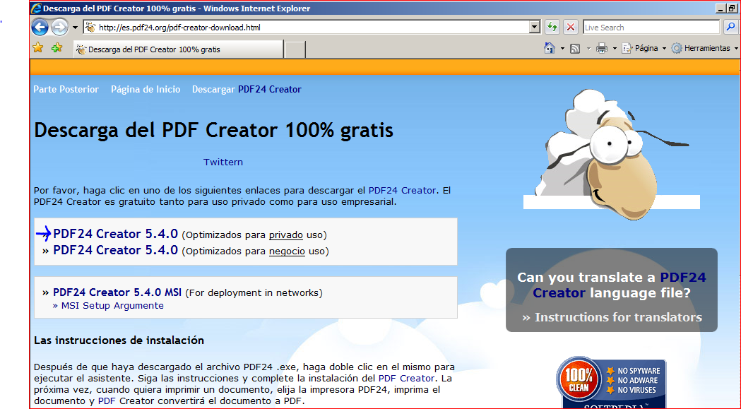Click PDF Creator link ending 'instalación del'
741x409 pixels.
[406, 379]
